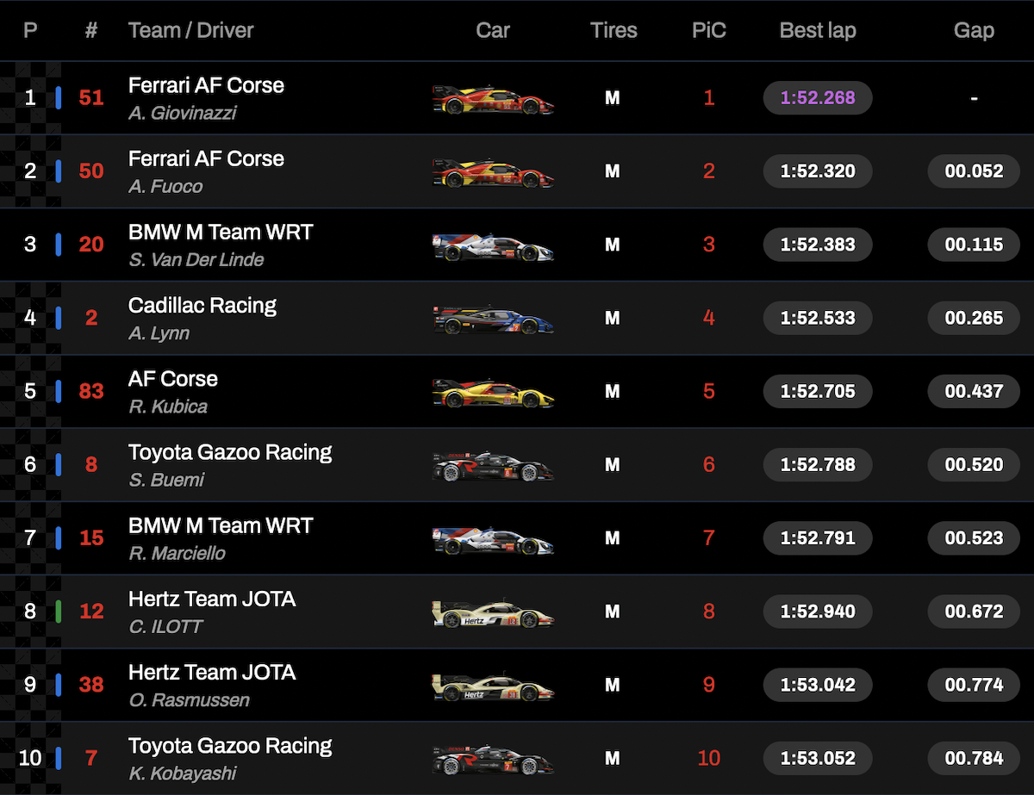Select the purple 1:52.268 best lap badge
Image resolution: width=1034 pixels, height=795 pixels.
tap(818, 97)
